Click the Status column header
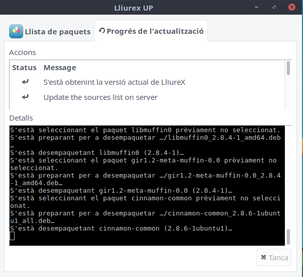Viewport: 303px width, 277px height. click(x=24, y=68)
